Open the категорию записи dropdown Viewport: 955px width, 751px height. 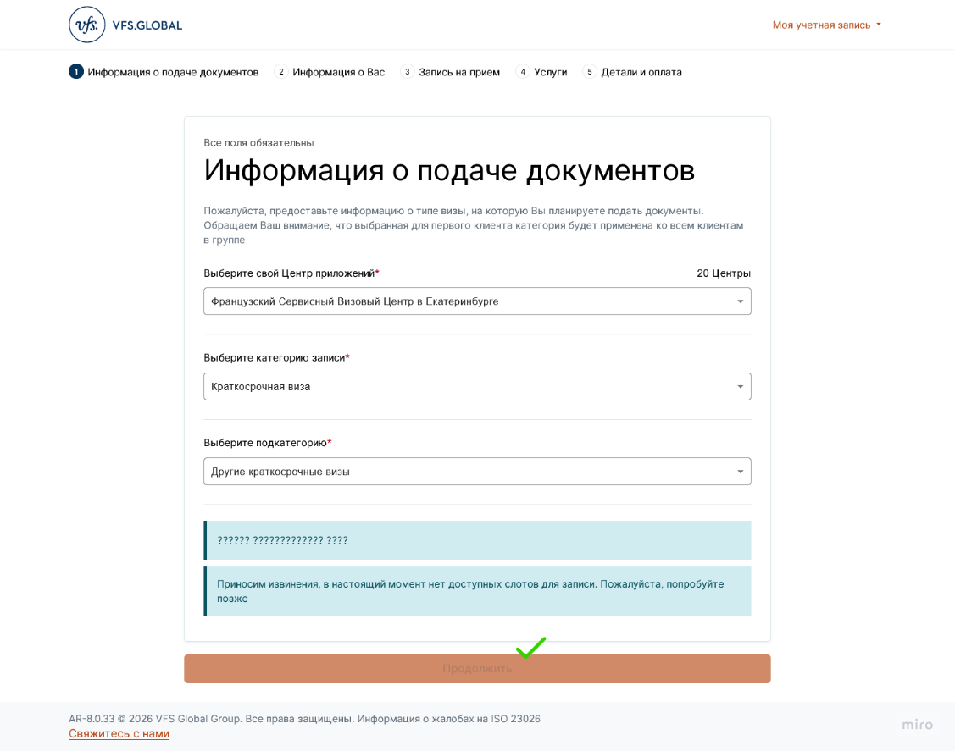[x=477, y=386]
